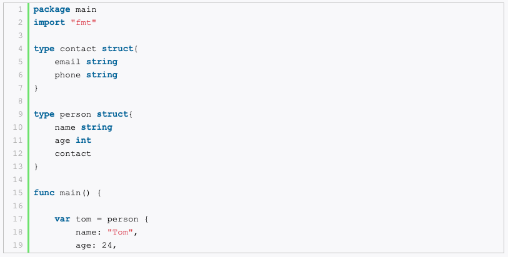Screen dimensions: 508x257
Task: Click the "email" field name
Action: tap(67, 62)
